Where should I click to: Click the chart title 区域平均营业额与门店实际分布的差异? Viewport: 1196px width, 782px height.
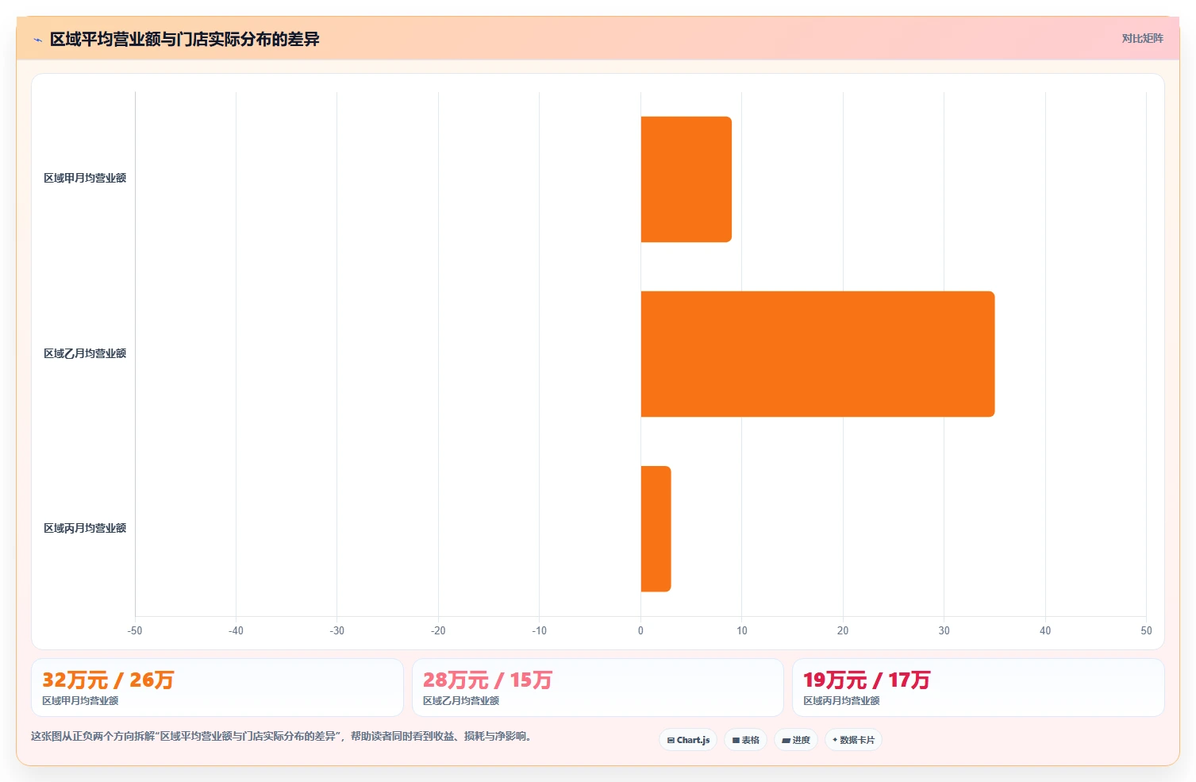(x=184, y=39)
